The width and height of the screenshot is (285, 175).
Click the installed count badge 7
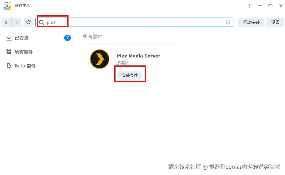pos(68,38)
